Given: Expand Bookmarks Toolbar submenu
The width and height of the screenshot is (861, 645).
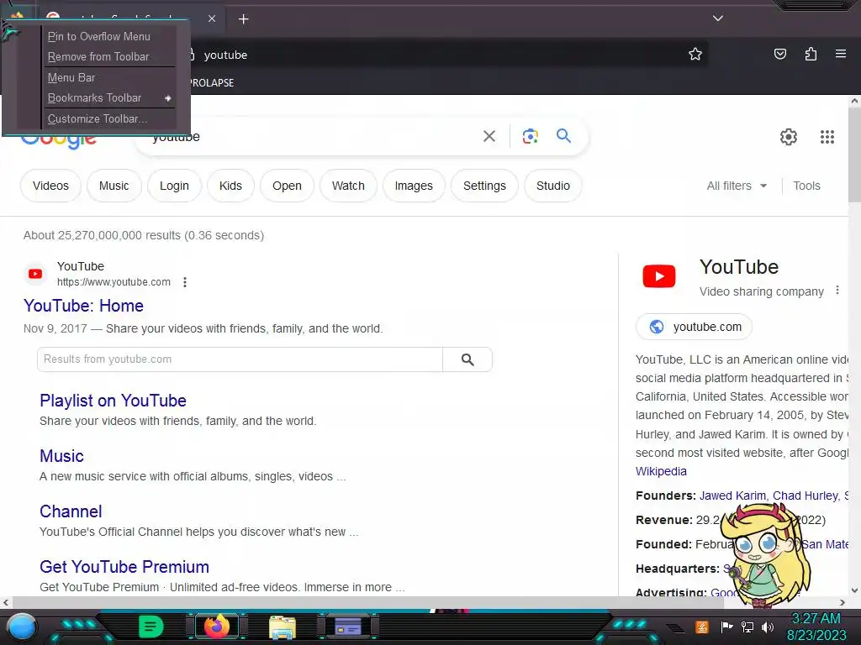Looking at the screenshot, I should click(108, 97).
